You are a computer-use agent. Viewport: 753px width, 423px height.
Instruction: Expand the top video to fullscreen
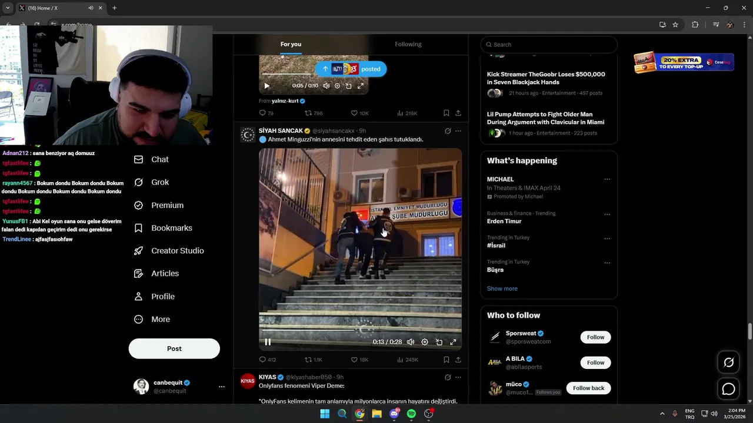click(360, 86)
